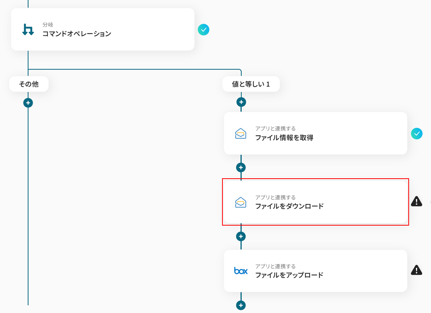Click the mail icon on ファイルをダウンロード card
Image resolution: width=431 pixels, height=313 pixels.
[x=241, y=202]
